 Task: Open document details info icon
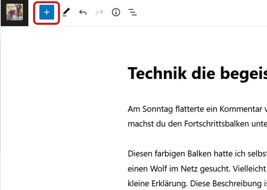[x=116, y=13]
